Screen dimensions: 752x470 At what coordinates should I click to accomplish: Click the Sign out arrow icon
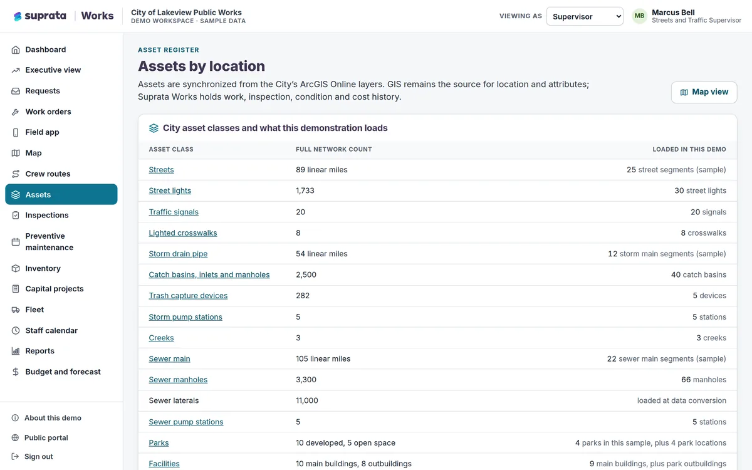point(16,457)
